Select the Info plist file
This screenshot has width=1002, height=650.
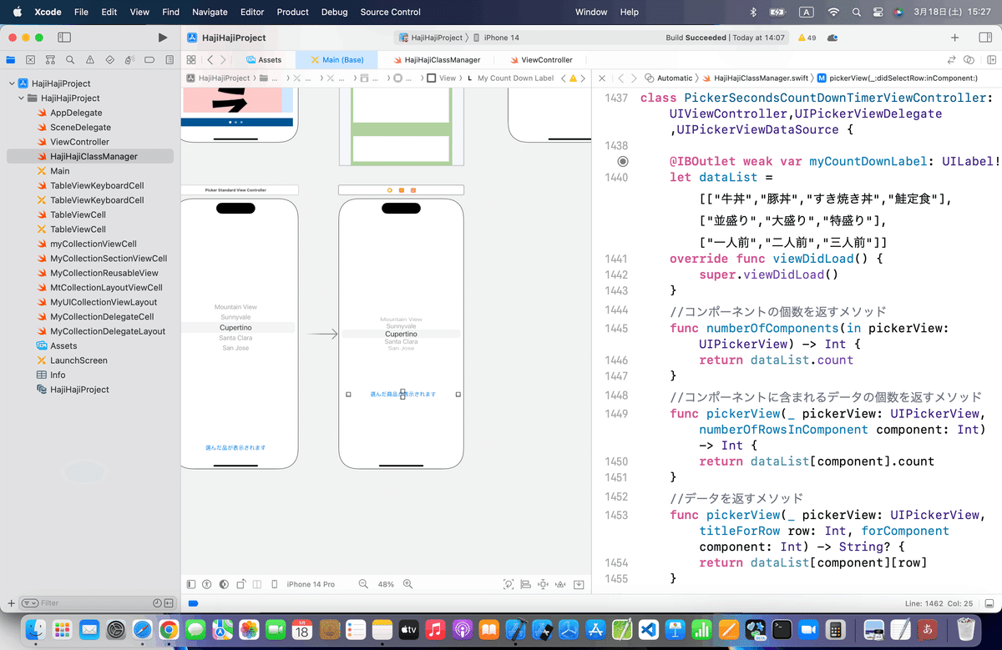[x=58, y=375]
